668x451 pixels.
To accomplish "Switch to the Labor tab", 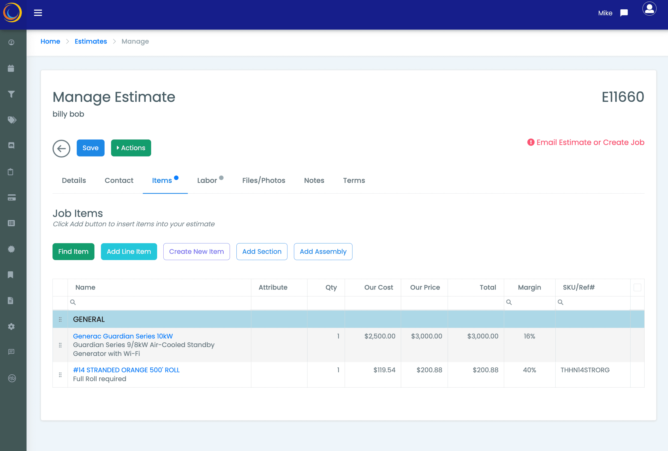I will click(207, 181).
